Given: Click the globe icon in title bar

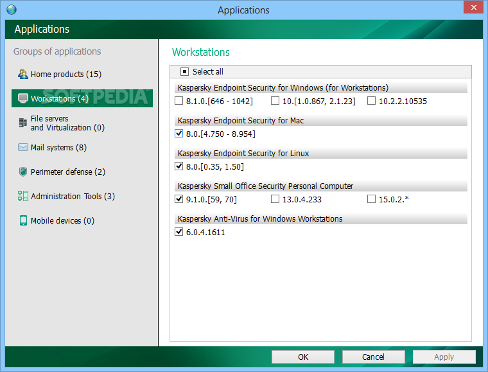Looking at the screenshot, I should 12,10.
